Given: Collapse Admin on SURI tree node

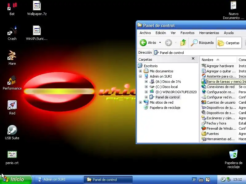Looking at the screenshot, I should (x=140, y=76).
